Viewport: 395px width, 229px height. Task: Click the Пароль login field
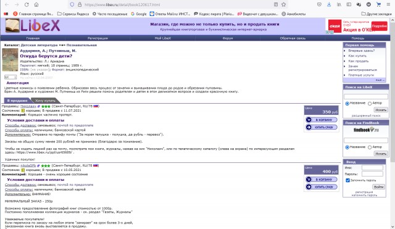(372, 174)
